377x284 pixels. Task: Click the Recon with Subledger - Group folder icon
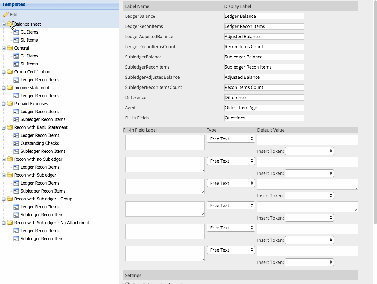tap(10, 199)
